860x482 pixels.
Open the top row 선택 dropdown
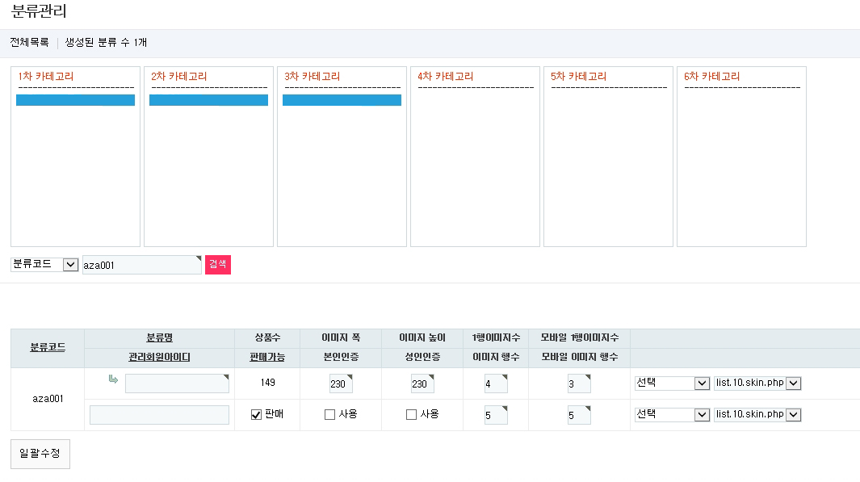[672, 384]
